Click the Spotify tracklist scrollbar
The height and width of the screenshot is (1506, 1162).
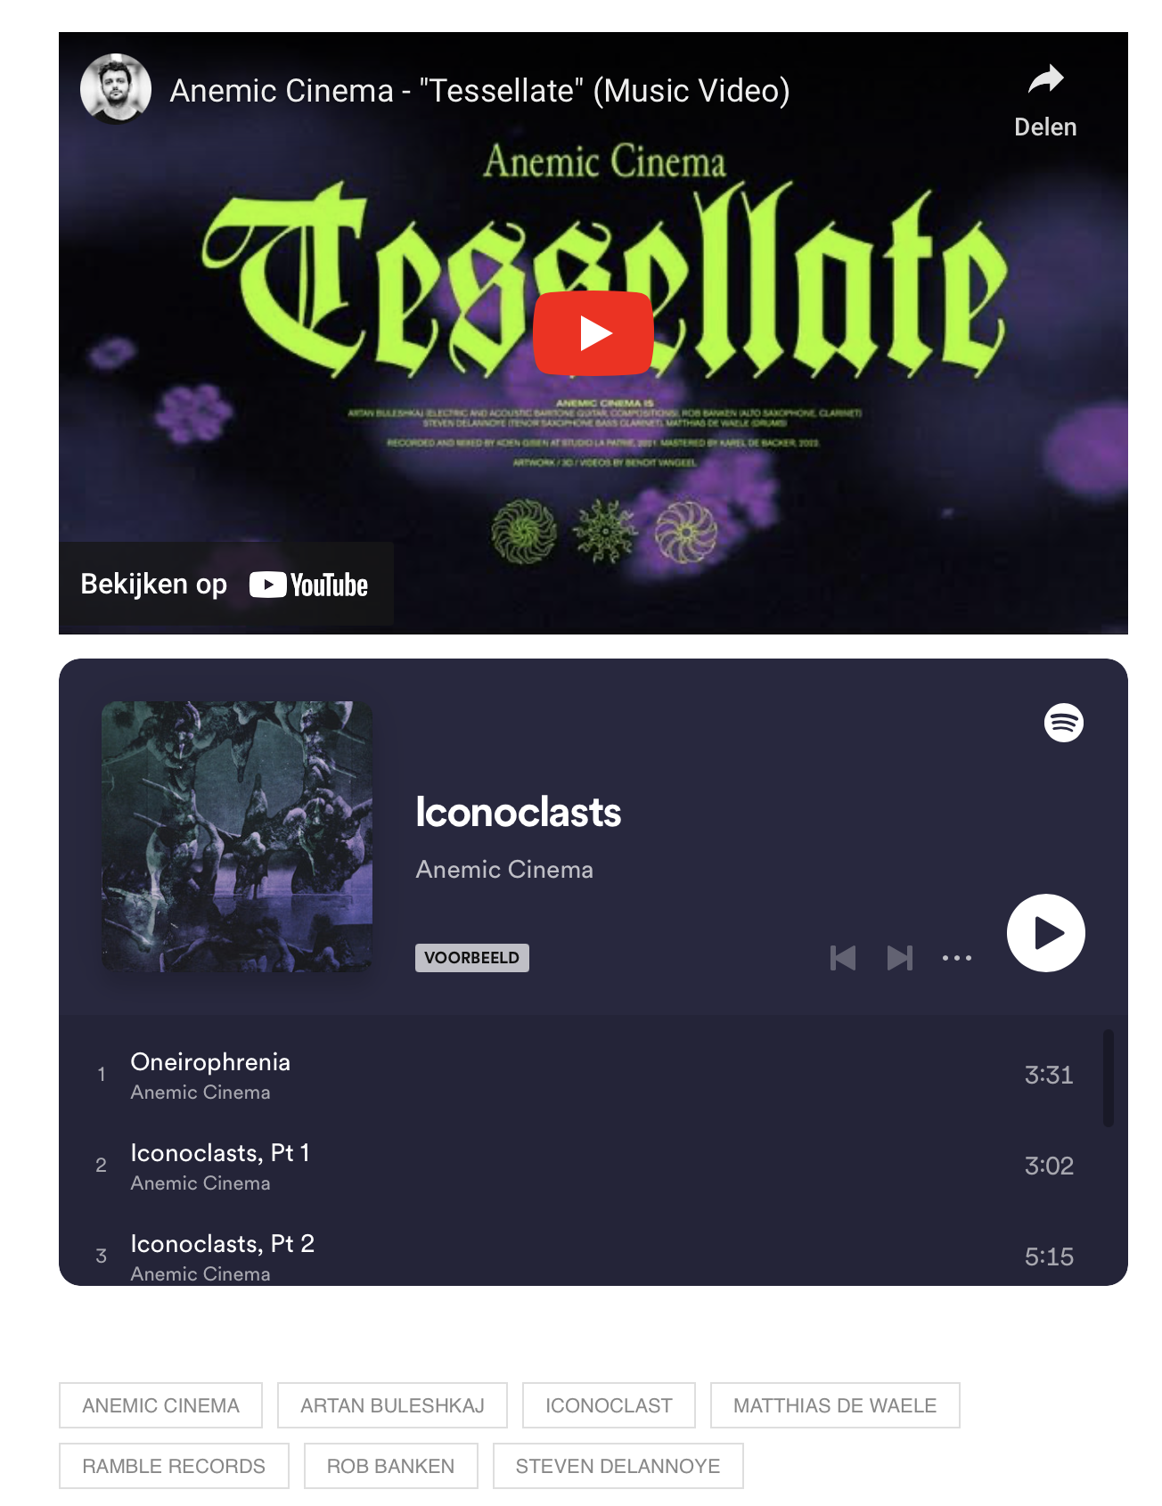1109,1078
